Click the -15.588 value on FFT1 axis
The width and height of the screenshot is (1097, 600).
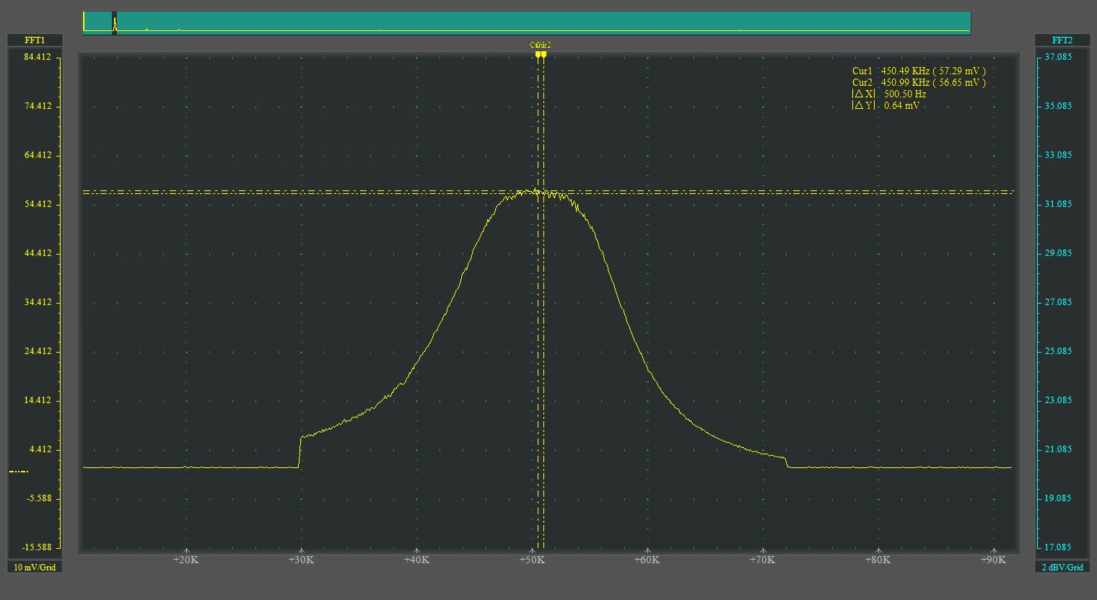[x=38, y=547]
